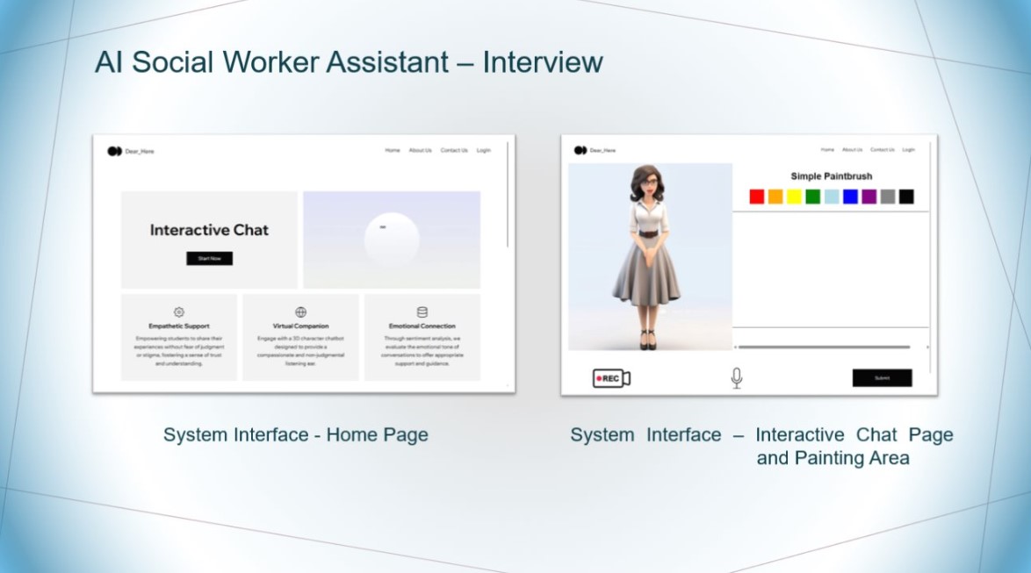Click the Emotional Connection database icon
The image size is (1031, 573).
click(x=422, y=312)
